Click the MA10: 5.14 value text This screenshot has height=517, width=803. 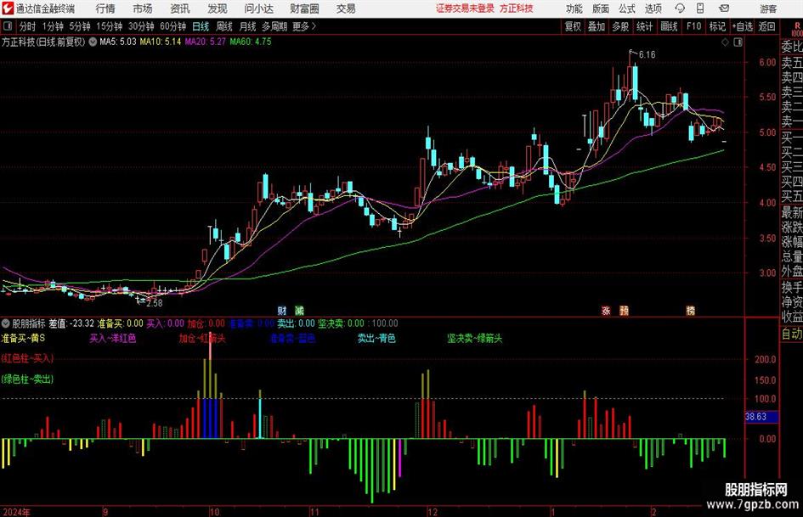[x=161, y=42]
